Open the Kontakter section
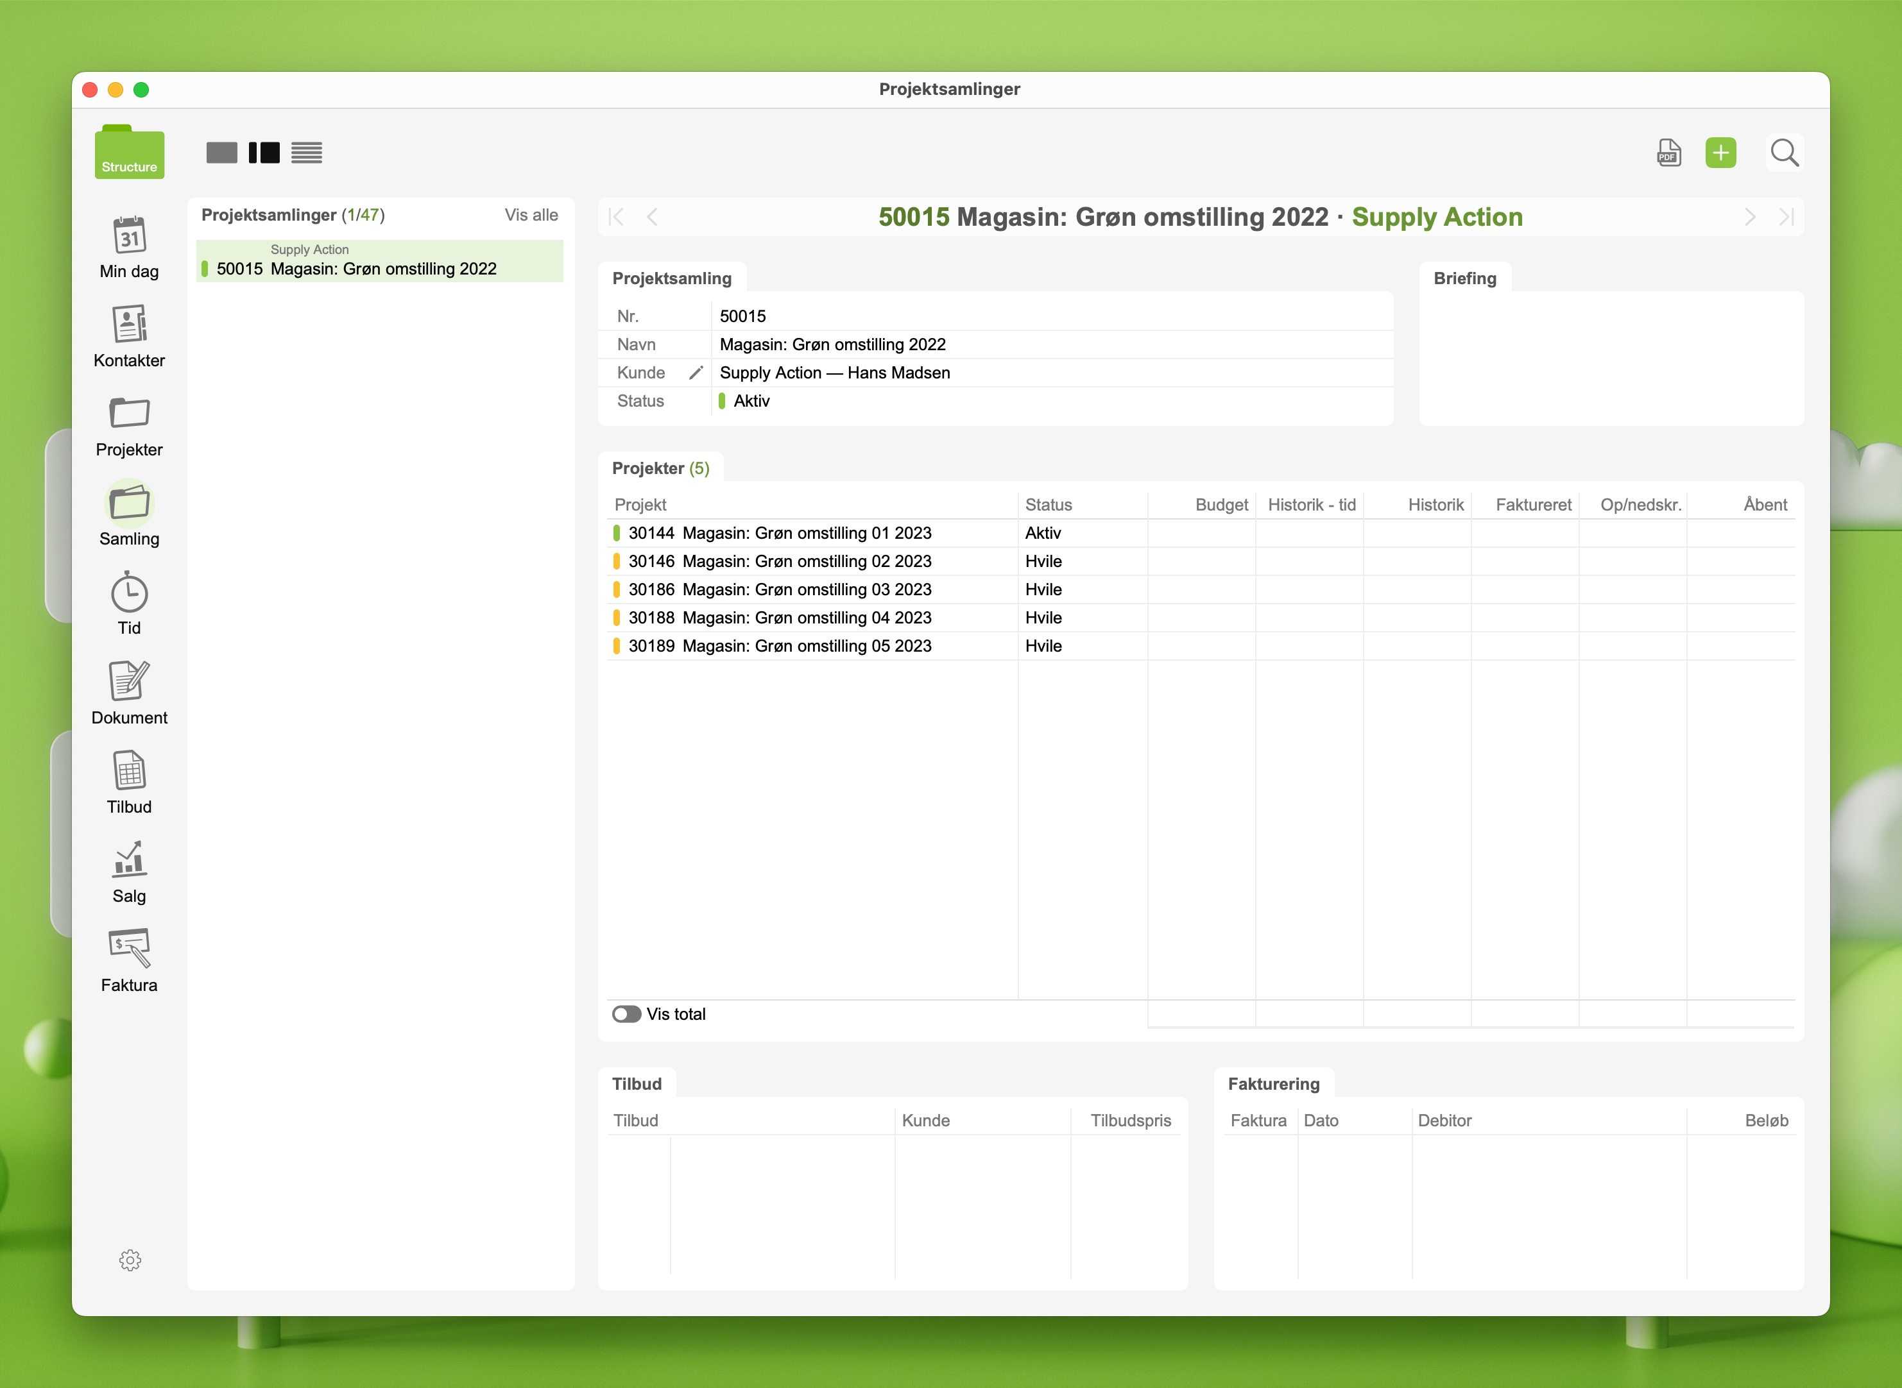This screenshot has height=1388, width=1902. point(130,325)
